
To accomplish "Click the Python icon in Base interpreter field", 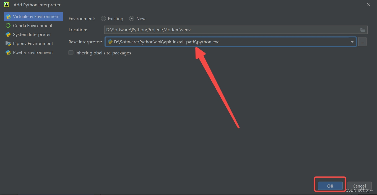I will [x=110, y=42].
